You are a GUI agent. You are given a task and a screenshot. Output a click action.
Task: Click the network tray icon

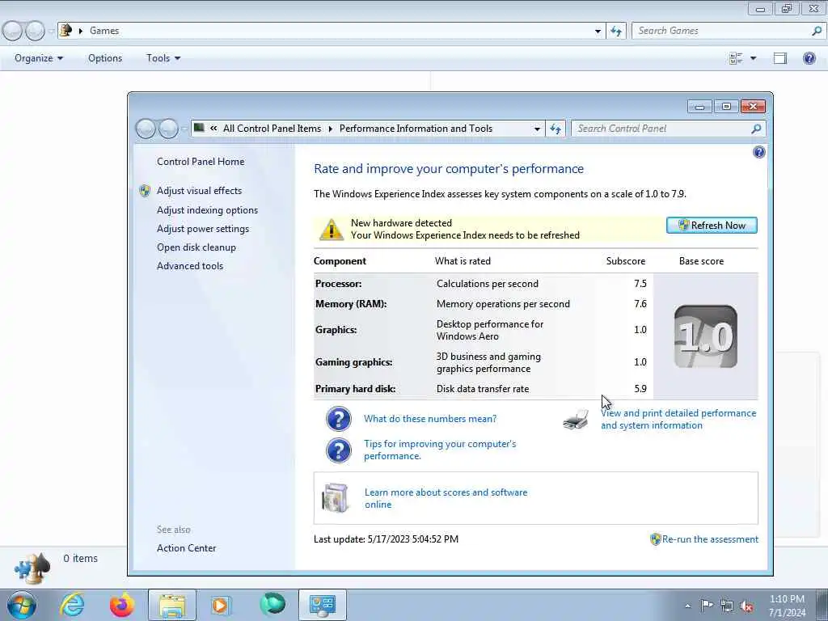click(727, 606)
